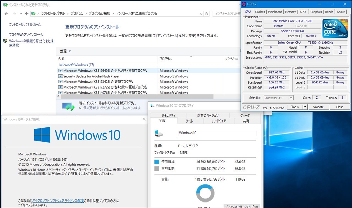Switch to SPD tab in CPU-Z
This screenshot has height=208, width=352.
pyautogui.click(x=303, y=12)
